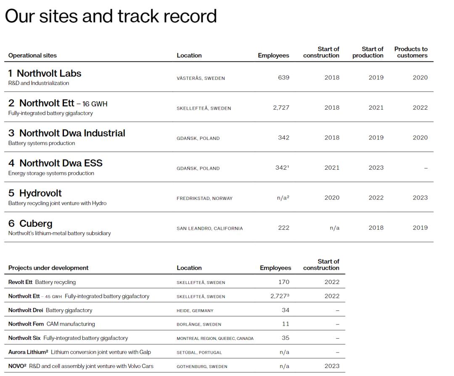Image resolution: width=454 pixels, height=376 pixels.
Task: Click the products to customers "2019" for Cuberg
Action: 420,228
